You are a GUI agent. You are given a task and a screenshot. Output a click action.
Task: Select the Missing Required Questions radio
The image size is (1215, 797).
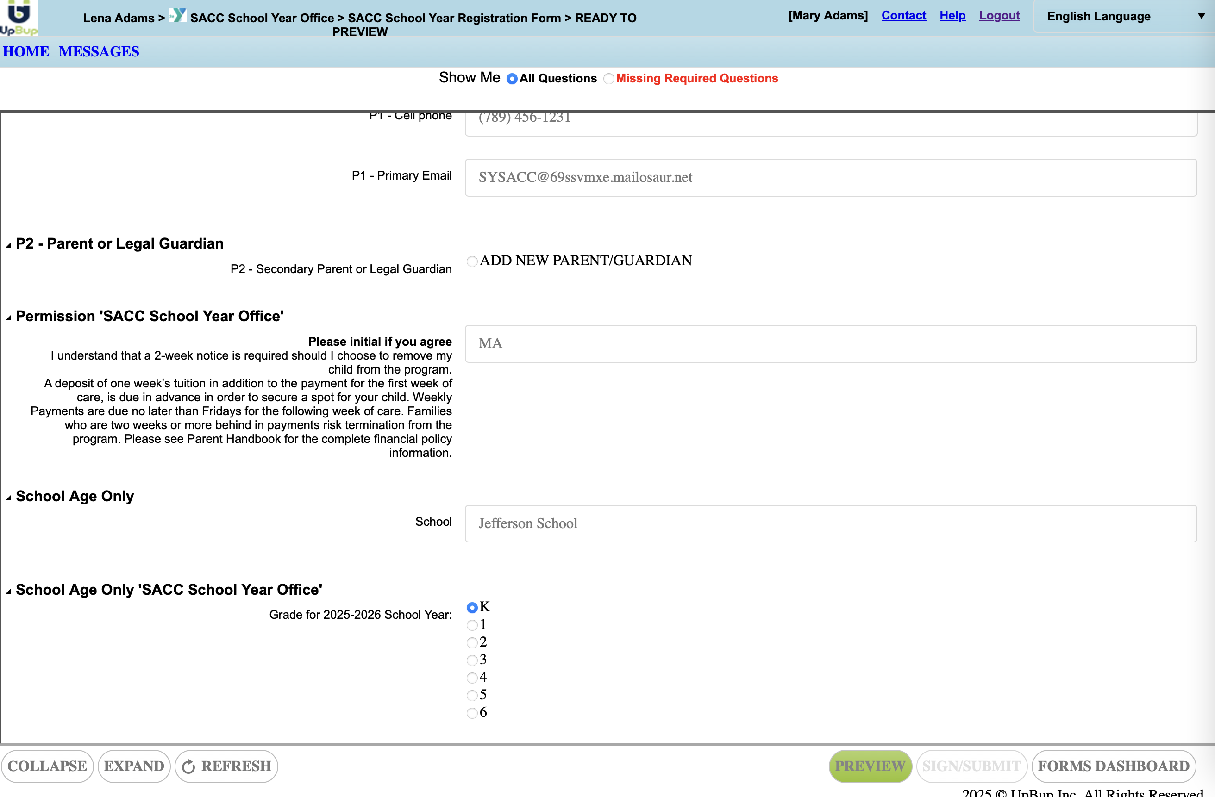[x=608, y=79]
